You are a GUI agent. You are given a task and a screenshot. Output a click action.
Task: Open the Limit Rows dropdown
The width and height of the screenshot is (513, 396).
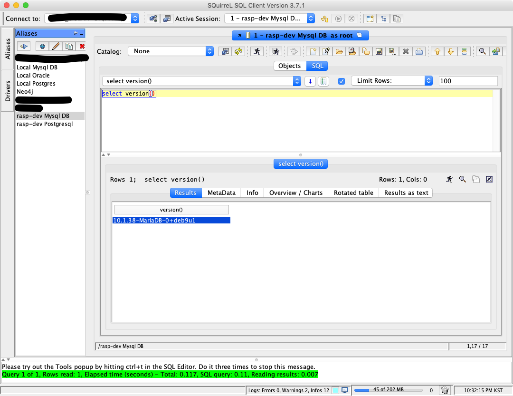pyautogui.click(x=428, y=80)
